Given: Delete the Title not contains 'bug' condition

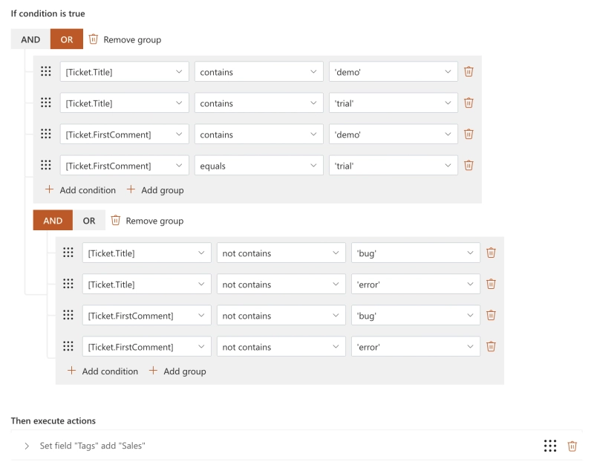Looking at the screenshot, I should click(x=491, y=253).
